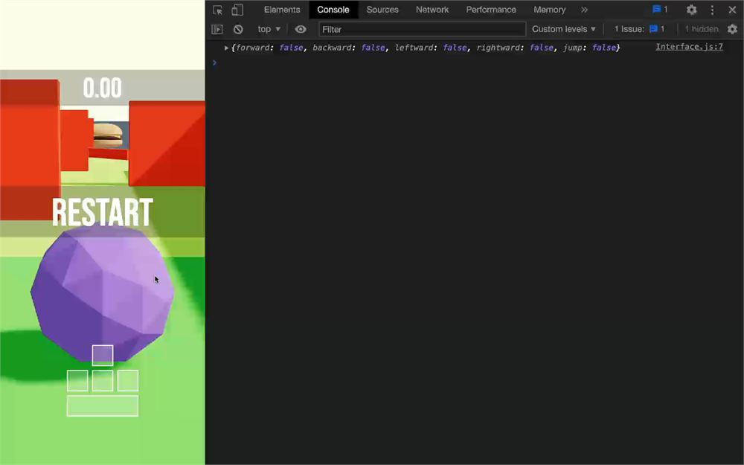The image size is (744, 465).
Task: Tap the backward key indicator in the game
Action: pos(103,380)
